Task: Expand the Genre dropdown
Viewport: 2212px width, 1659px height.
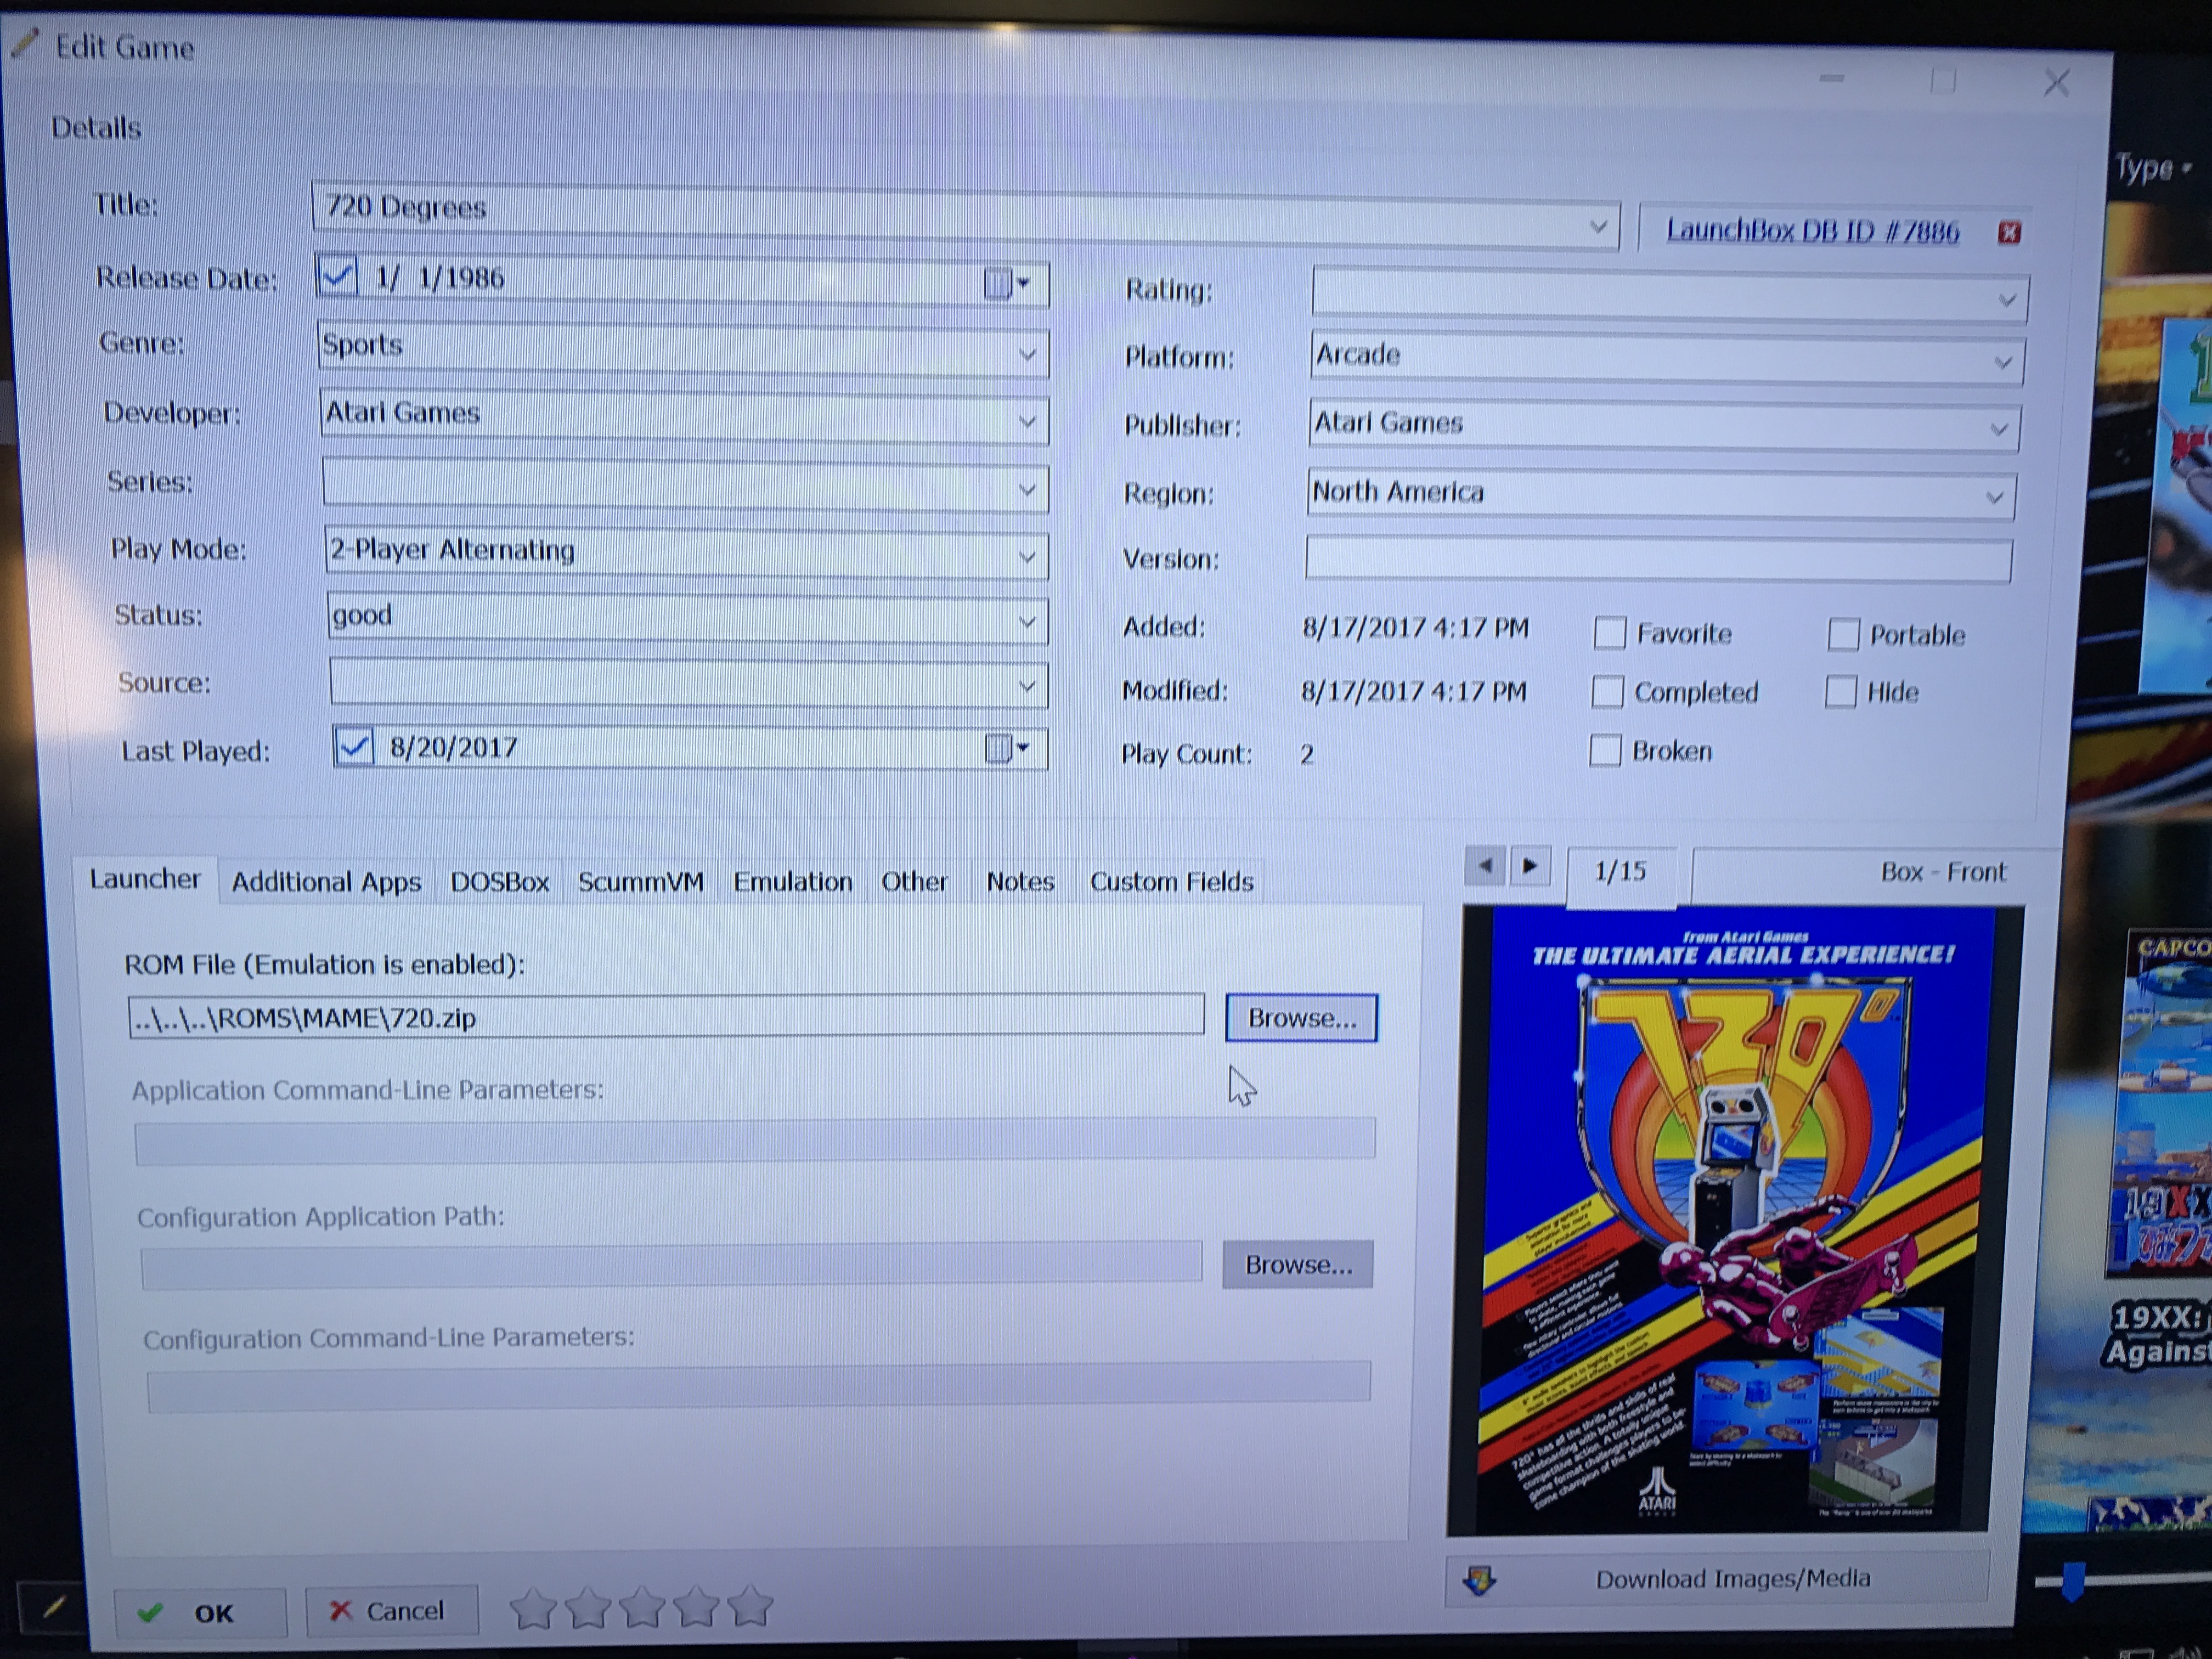Action: (x=1027, y=354)
